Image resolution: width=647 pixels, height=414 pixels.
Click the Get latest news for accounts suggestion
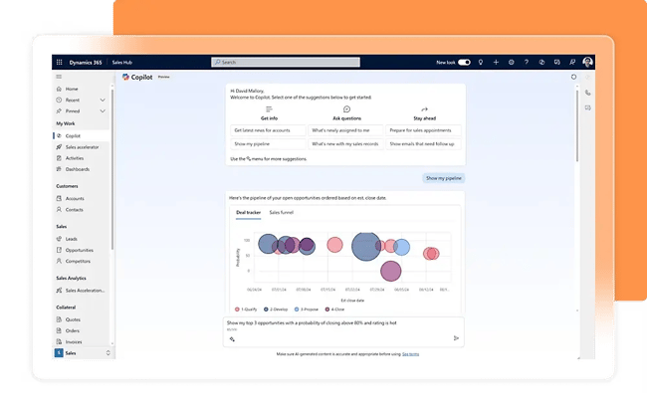268,130
